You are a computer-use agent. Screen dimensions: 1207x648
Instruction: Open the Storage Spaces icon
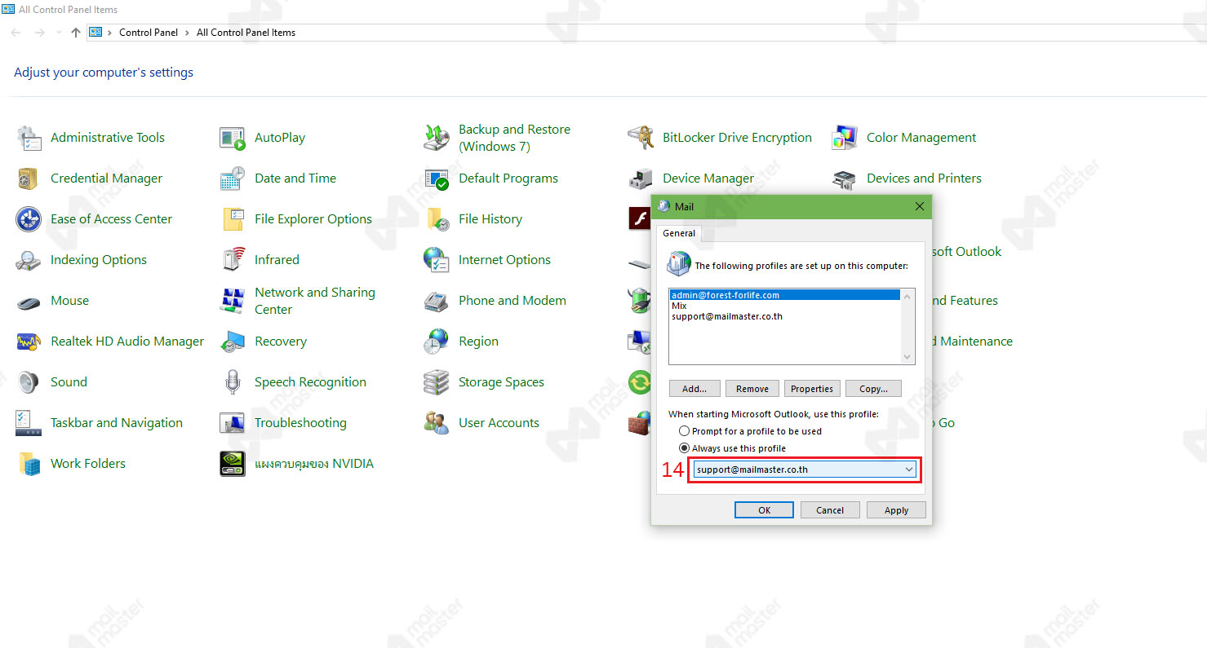(x=437, y=382)
